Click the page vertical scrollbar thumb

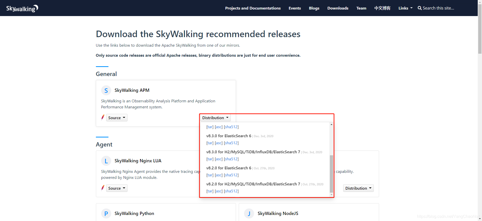(x=480, y=29)
